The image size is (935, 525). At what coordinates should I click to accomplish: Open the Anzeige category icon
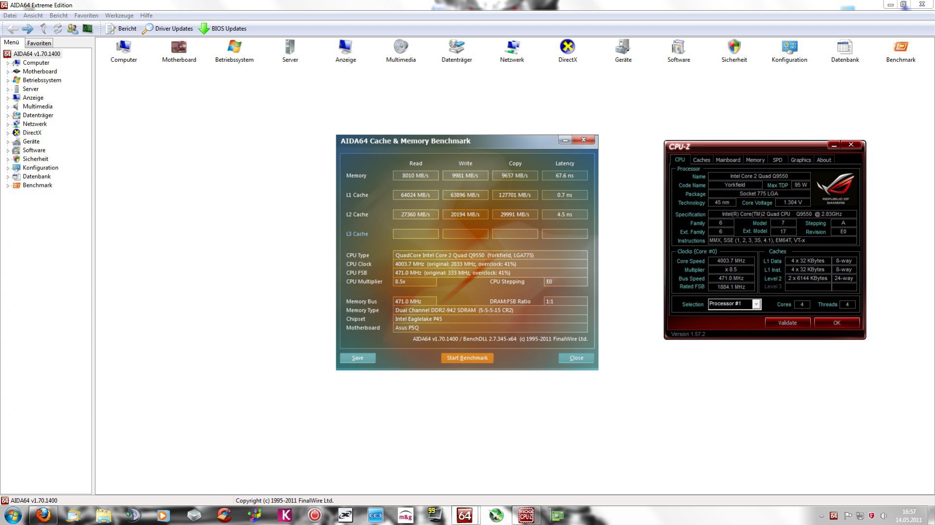click(x=345, y=51)
